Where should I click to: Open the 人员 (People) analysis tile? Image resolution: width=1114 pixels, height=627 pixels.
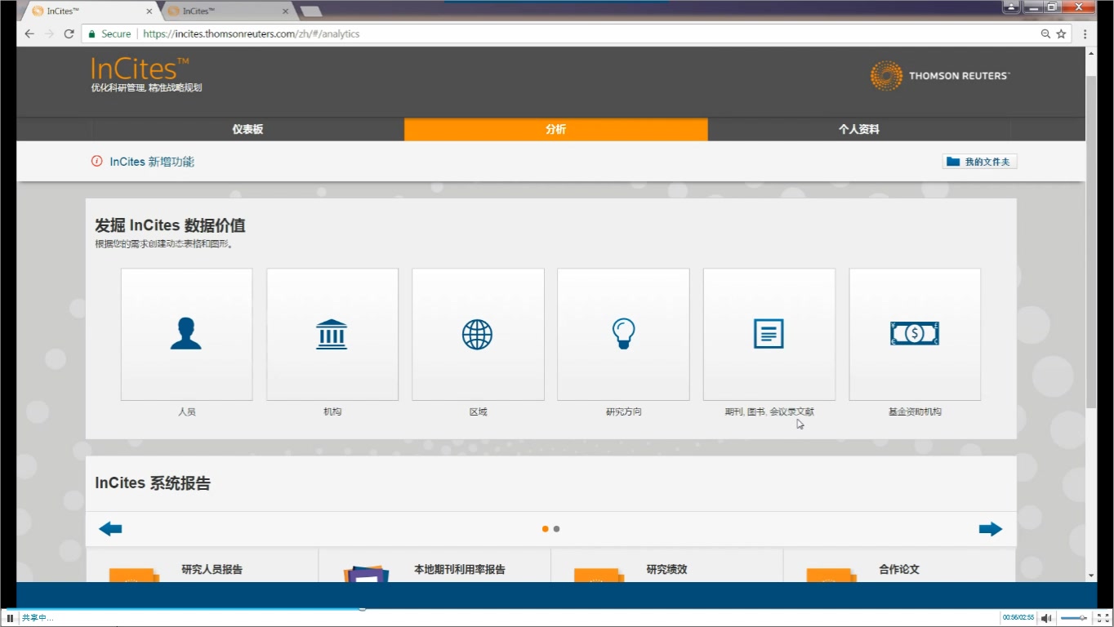coord(186,334)
